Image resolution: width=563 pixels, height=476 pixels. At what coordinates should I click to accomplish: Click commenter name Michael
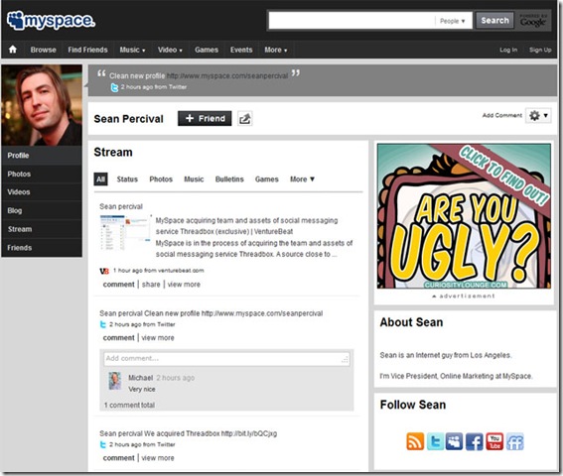pos(141,378)
